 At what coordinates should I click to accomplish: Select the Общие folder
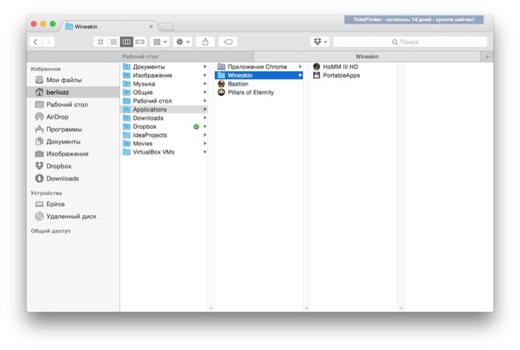(164, 92)
